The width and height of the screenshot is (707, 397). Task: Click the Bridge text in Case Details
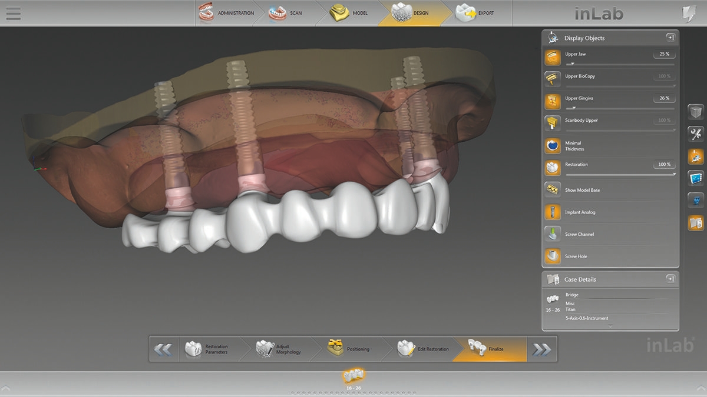coord(571,295)
